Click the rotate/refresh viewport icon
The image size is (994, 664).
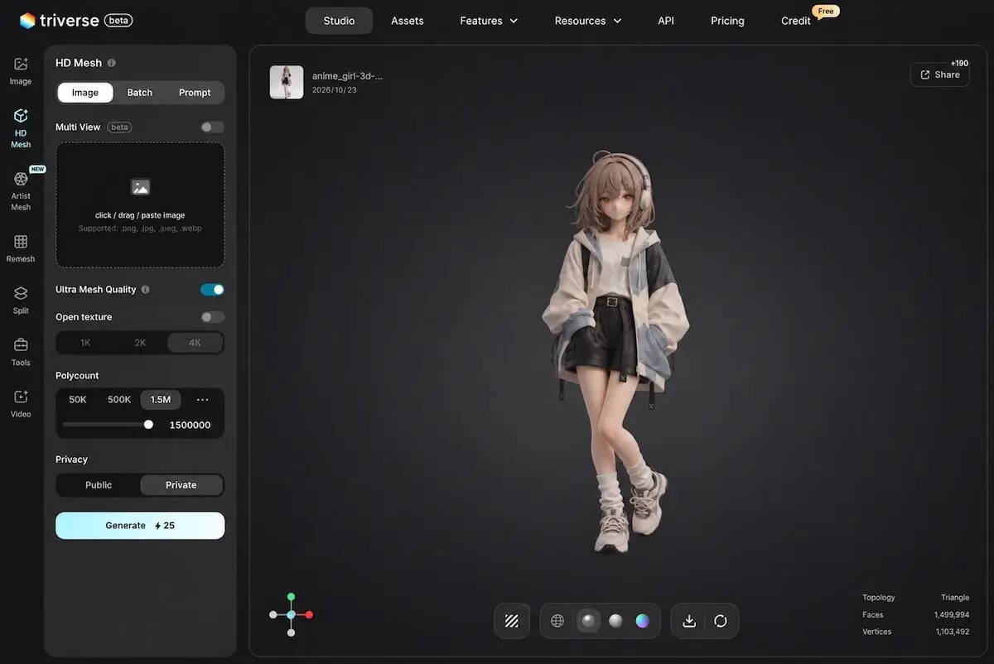coord(721,621)
